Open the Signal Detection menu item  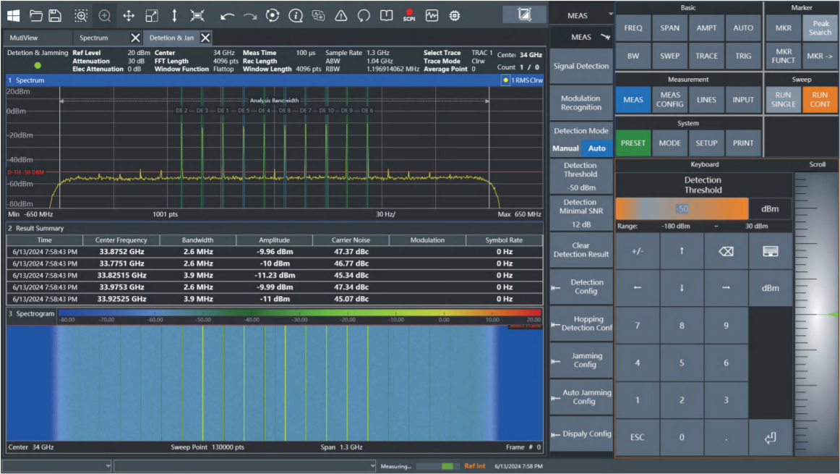(x=581, y=66)
